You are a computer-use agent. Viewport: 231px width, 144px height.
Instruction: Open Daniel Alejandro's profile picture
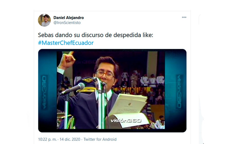tap(44, 20)
